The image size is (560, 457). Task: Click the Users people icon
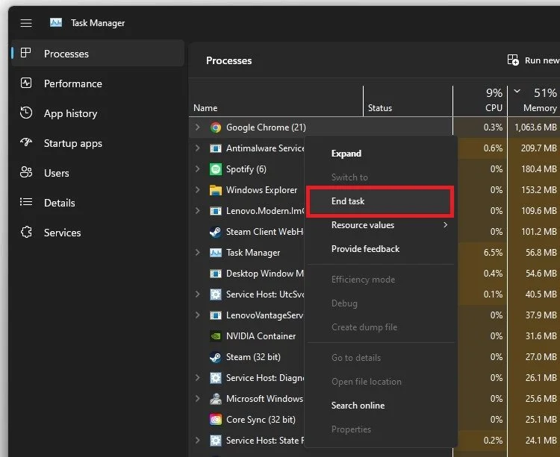click(x=26, y=172)
